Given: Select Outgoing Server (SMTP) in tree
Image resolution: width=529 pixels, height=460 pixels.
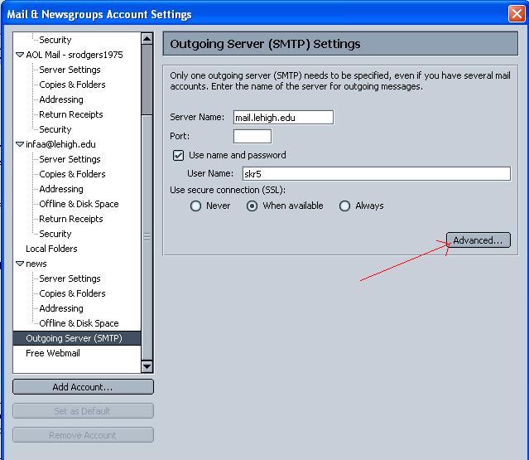Looking at the screenshot, I should point(74,338).
